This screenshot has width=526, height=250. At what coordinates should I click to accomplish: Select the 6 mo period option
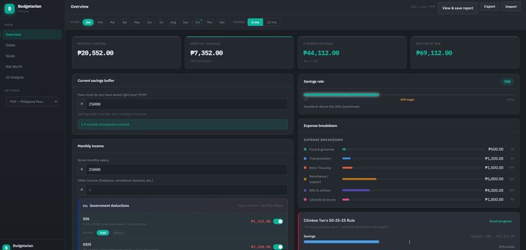click(x=255, y=22)
